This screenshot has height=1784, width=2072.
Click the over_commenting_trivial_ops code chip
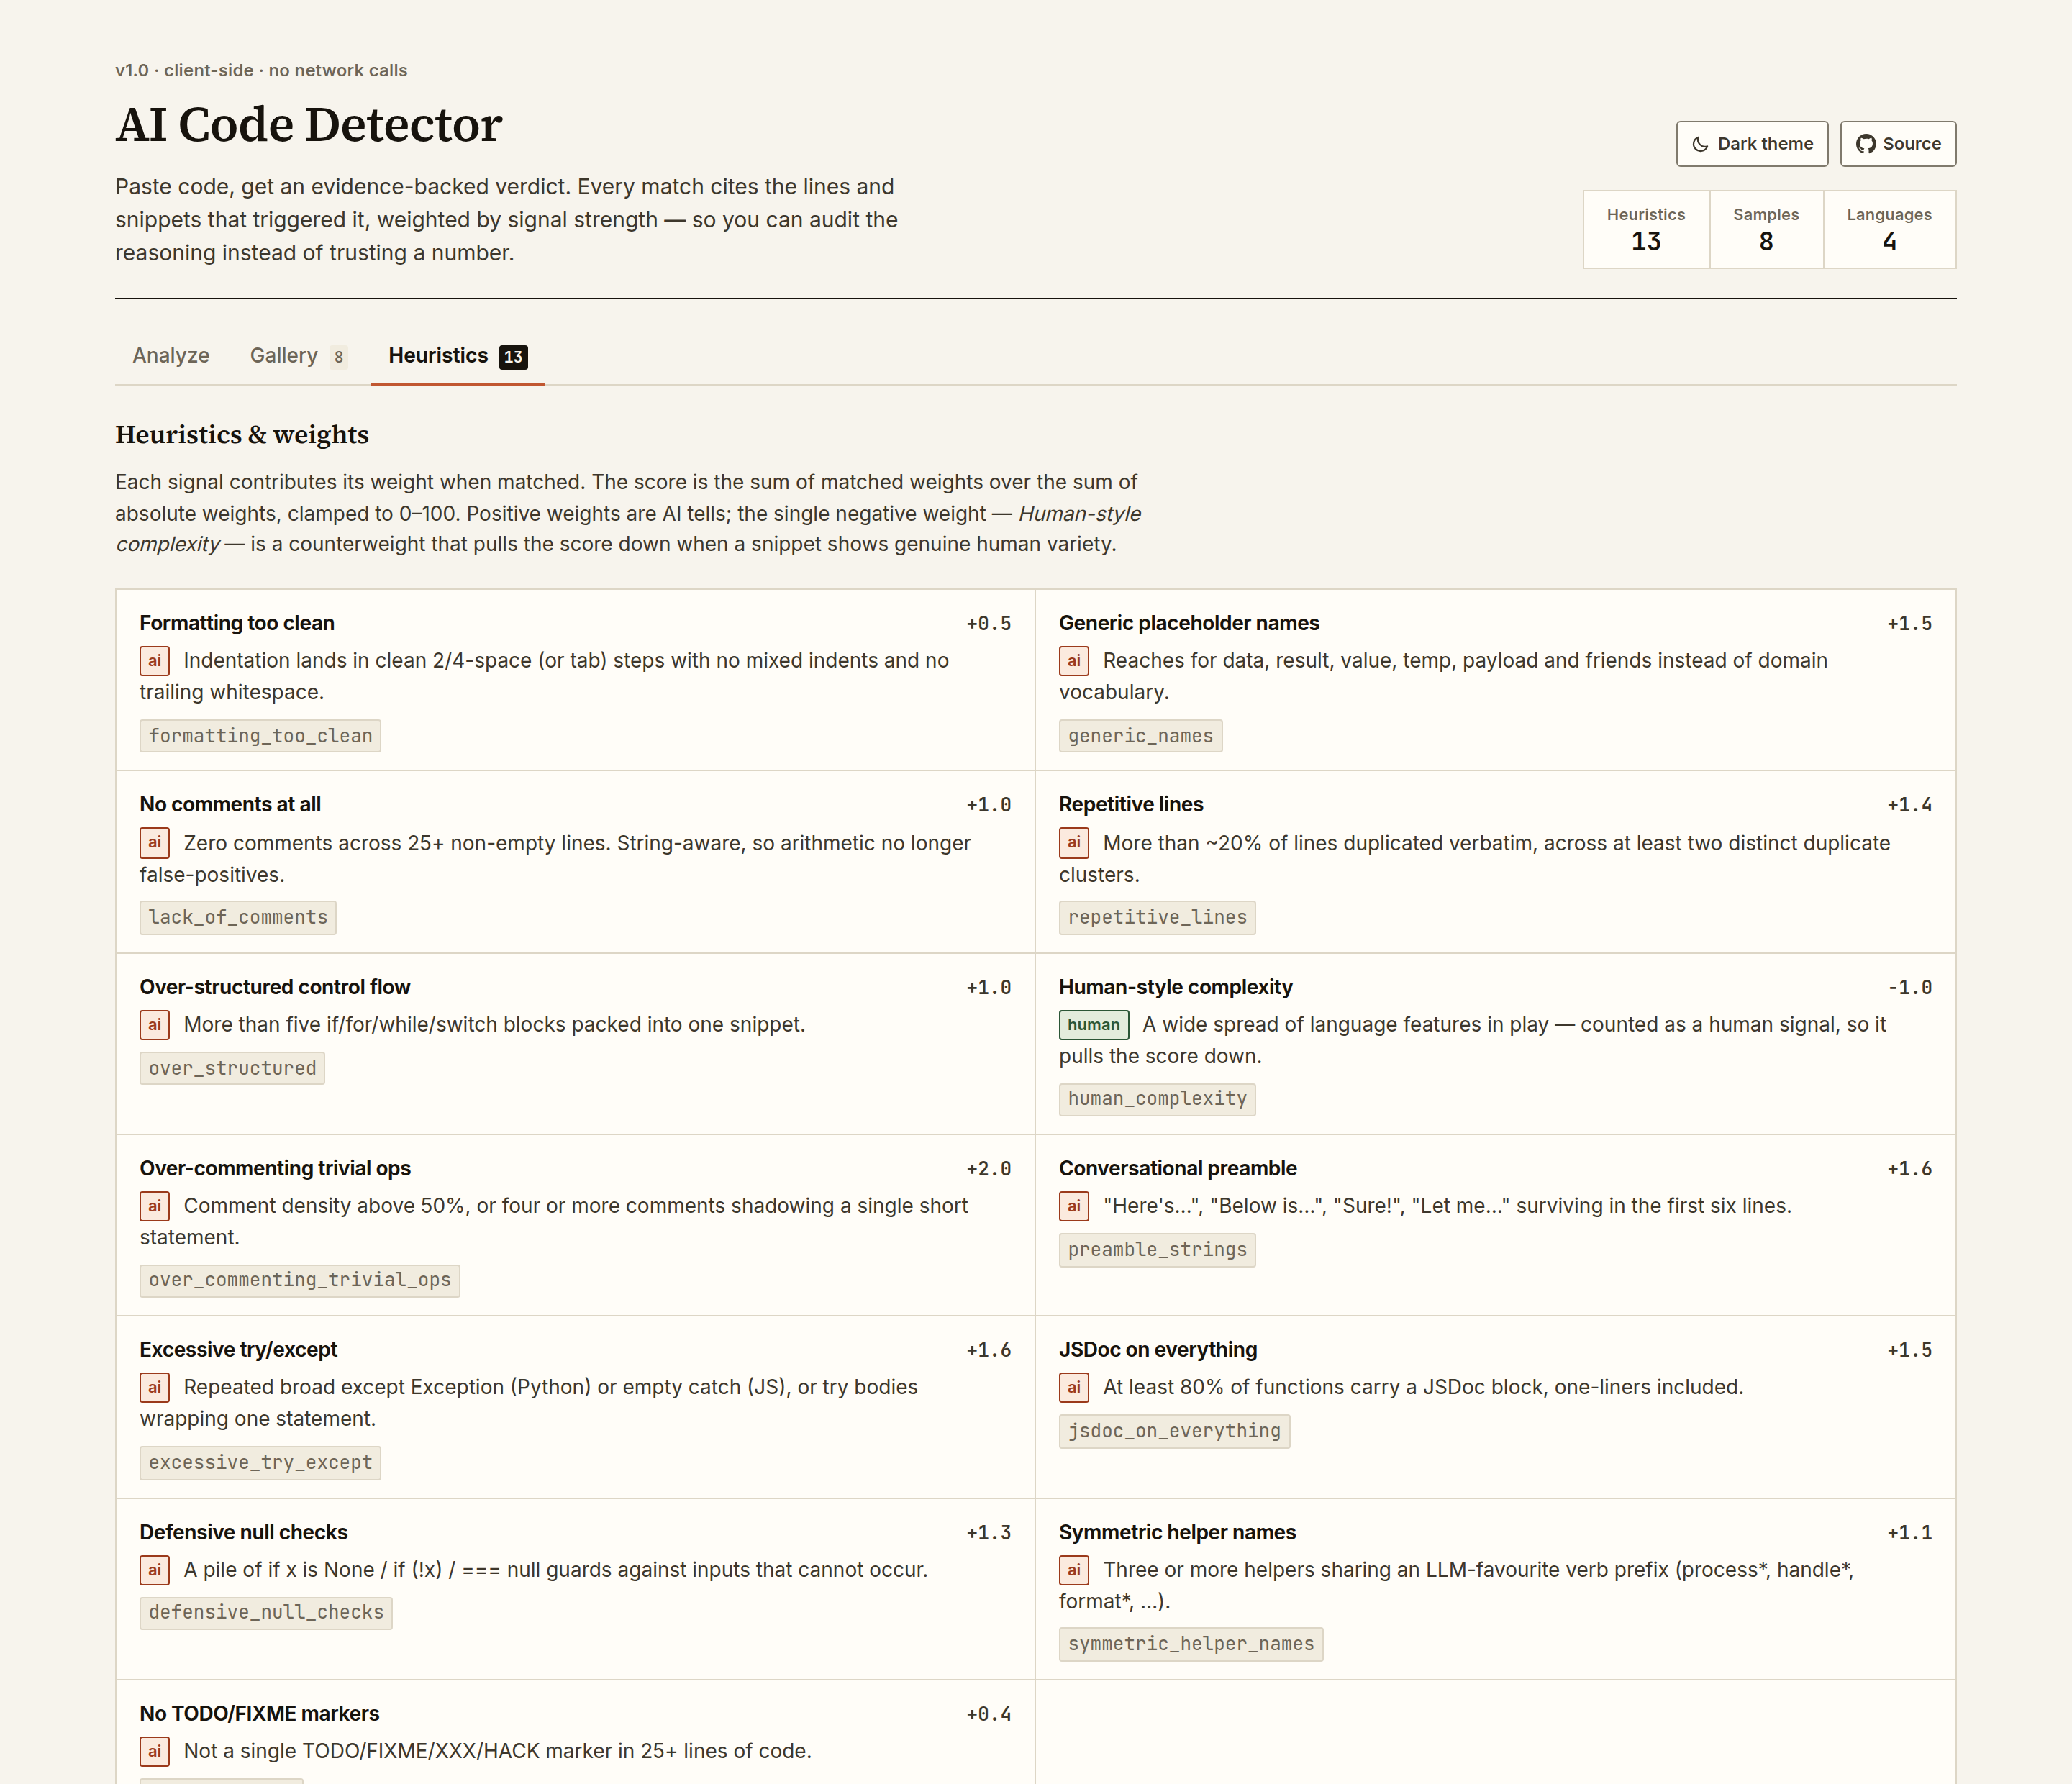300,1280
